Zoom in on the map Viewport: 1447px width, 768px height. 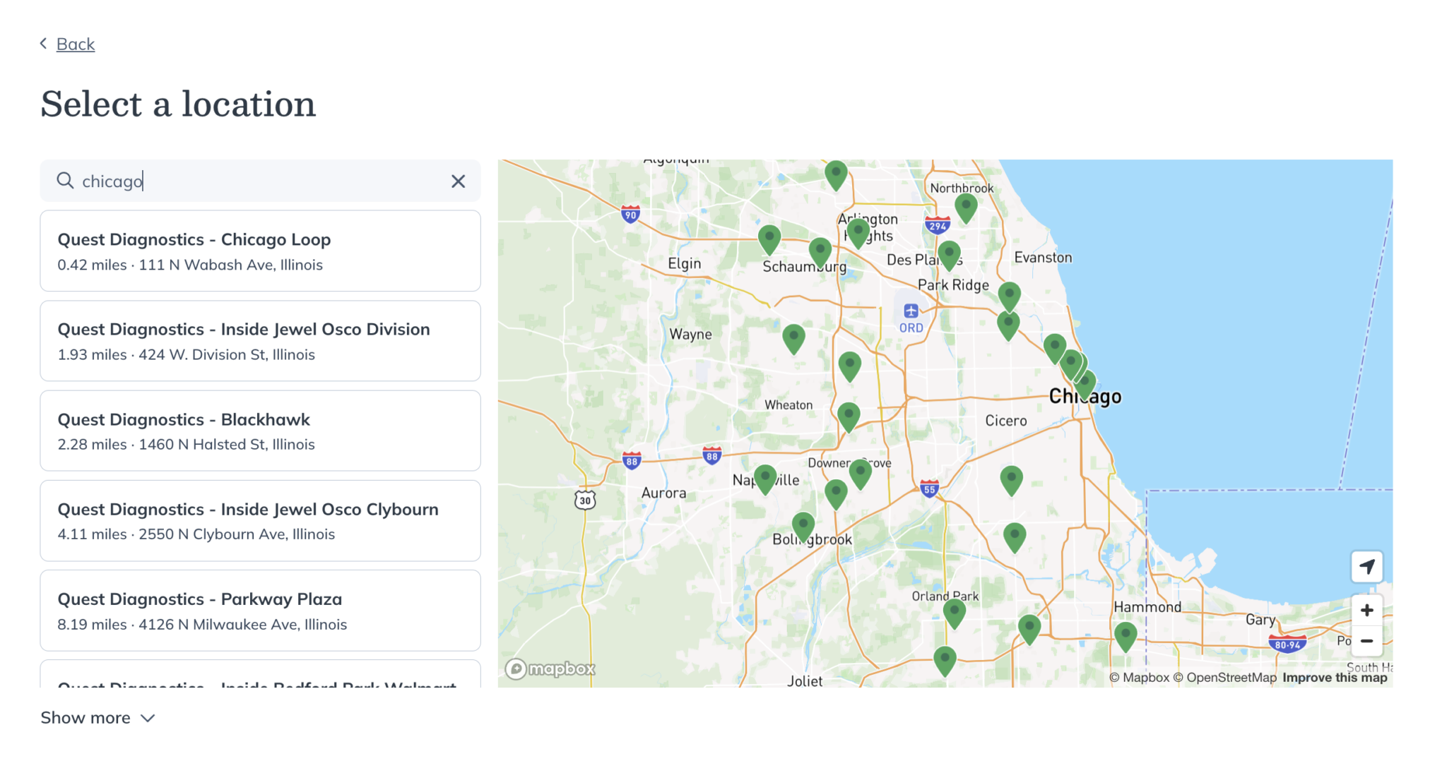pos(1366,610)
